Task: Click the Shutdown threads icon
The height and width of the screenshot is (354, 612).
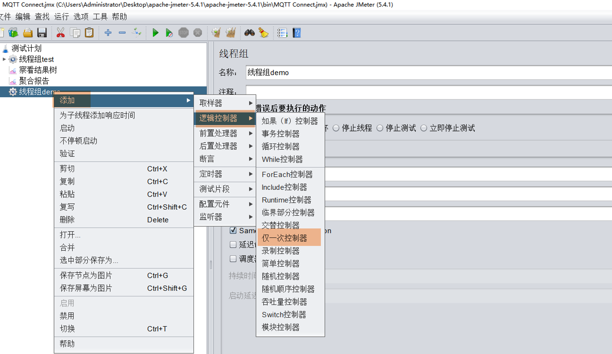Action: [x=198, y=32]
